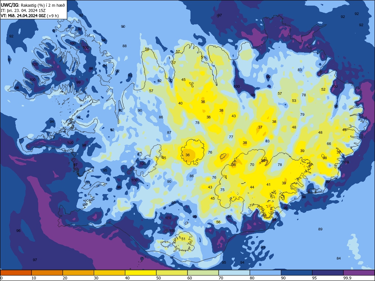Select the value '87' in western interior
Image resolution: width=375 pixels, height=281 pixels.
[x=169, y=132]
